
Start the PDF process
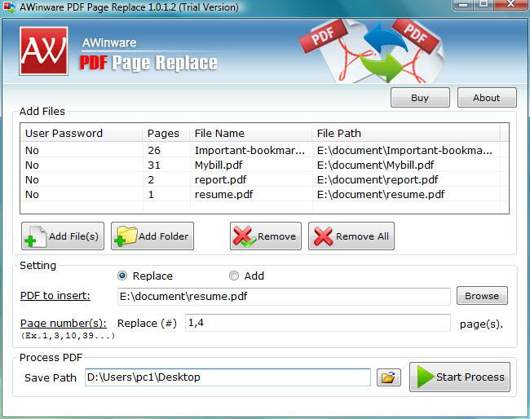(460, 377)
